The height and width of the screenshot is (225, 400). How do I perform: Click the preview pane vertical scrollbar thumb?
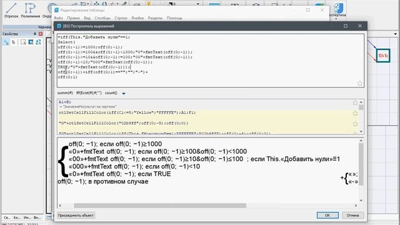[361, 164]
